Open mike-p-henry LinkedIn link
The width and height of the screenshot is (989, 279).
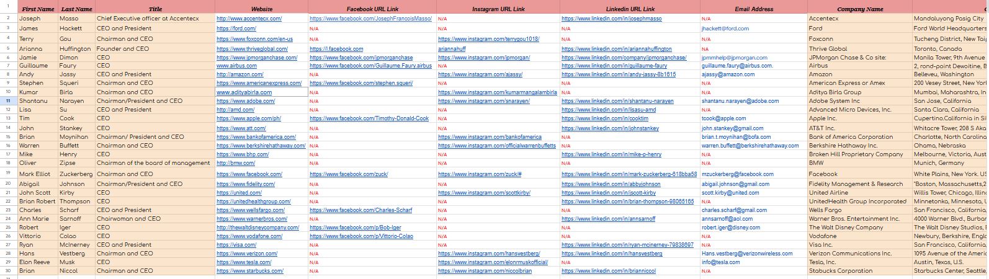click(611, 154)
